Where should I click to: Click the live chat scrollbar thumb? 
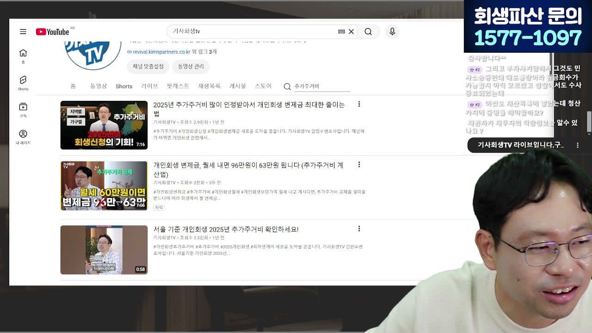click(x=589, y=122)
